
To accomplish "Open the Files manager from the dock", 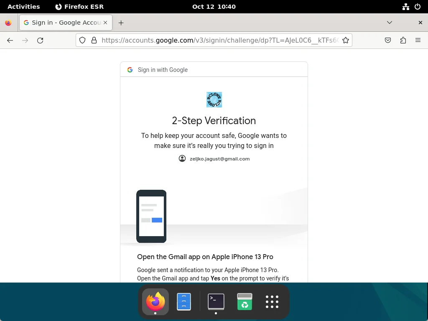I will [184, 302].
